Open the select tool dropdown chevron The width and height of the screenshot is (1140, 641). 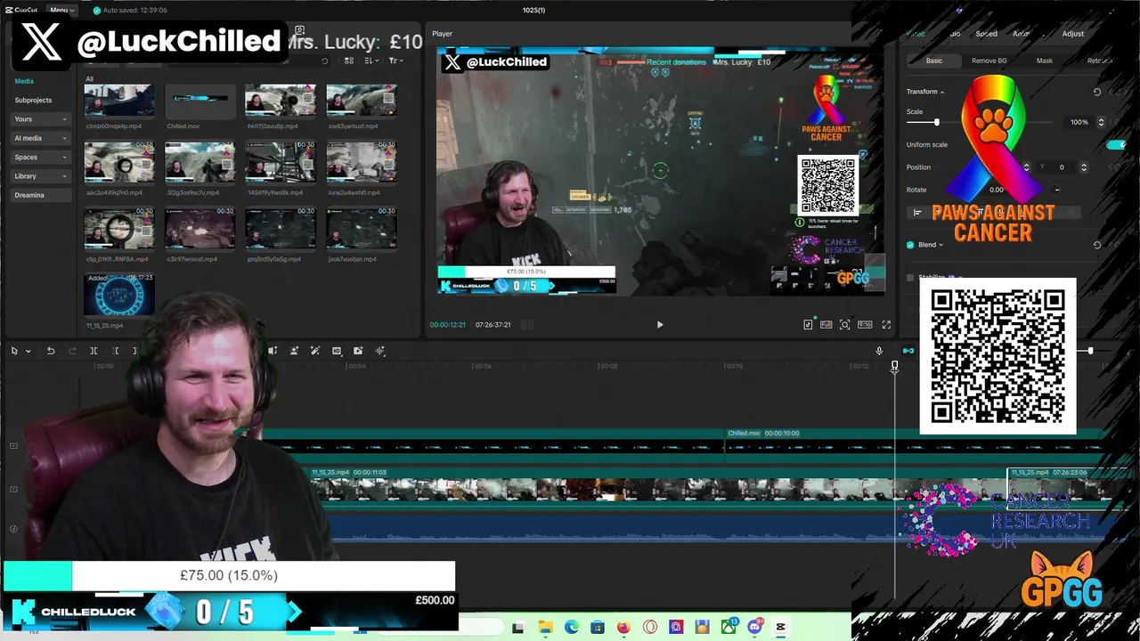coord(28,351)
